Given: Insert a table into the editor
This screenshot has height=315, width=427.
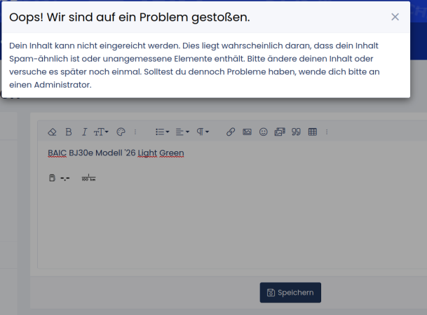Looking at the screenshot, I should coord(313,132).
